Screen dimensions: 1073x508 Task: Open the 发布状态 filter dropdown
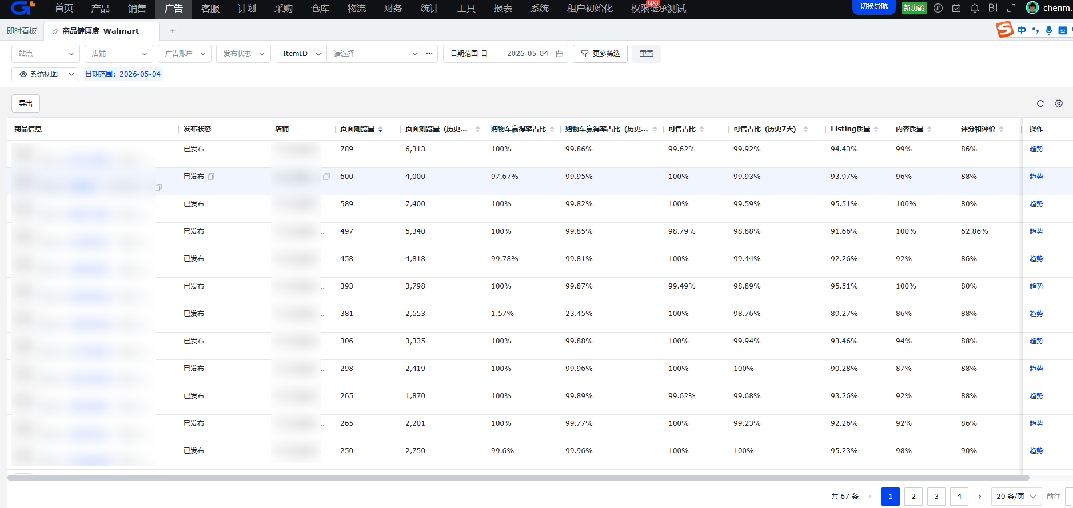coord(244,54)
